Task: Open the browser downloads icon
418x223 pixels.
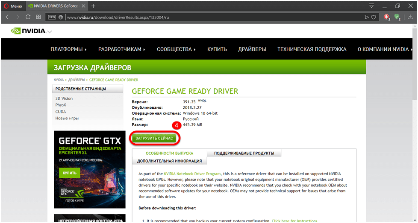Action: coord(410,17)
